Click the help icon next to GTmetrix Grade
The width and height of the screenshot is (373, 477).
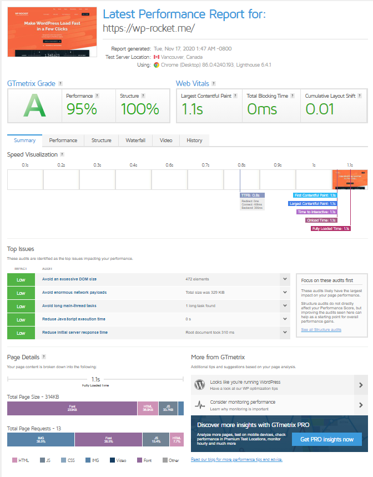coord(60,84)
